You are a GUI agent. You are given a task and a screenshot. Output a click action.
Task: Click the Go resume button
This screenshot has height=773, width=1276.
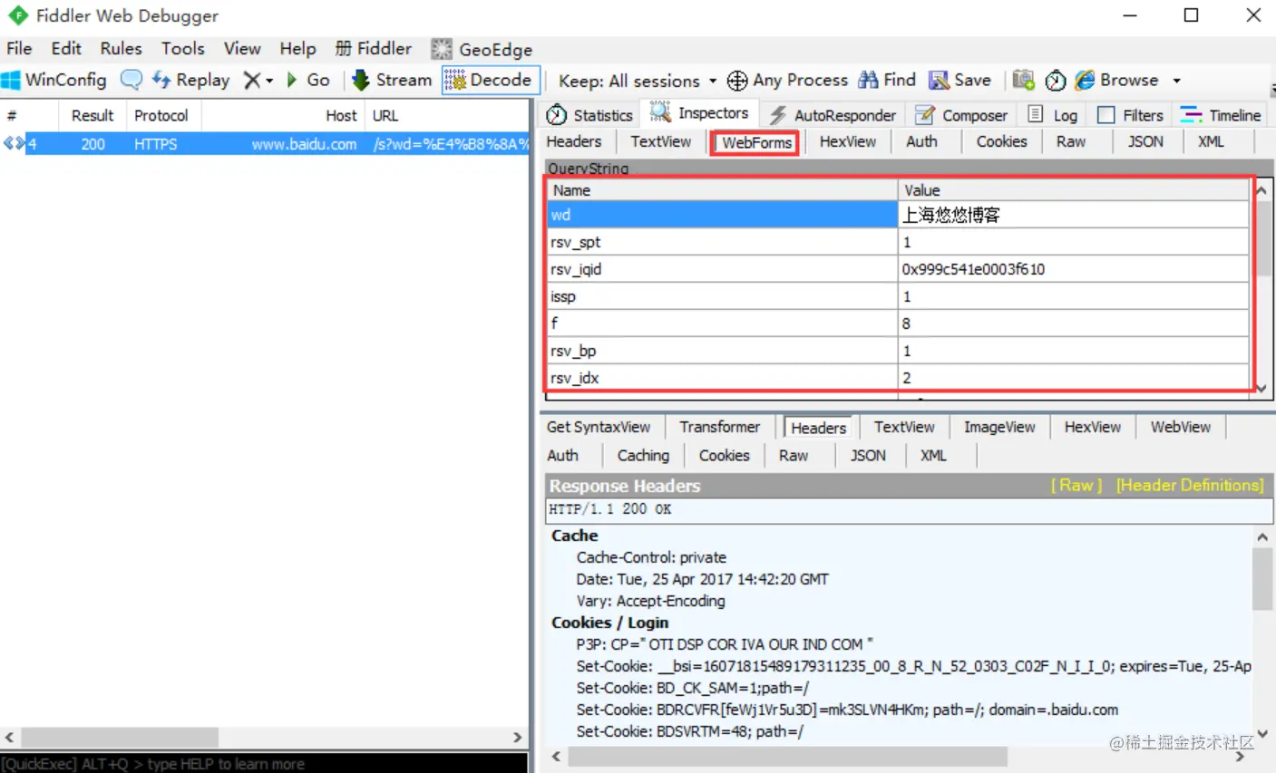point(308,80)
